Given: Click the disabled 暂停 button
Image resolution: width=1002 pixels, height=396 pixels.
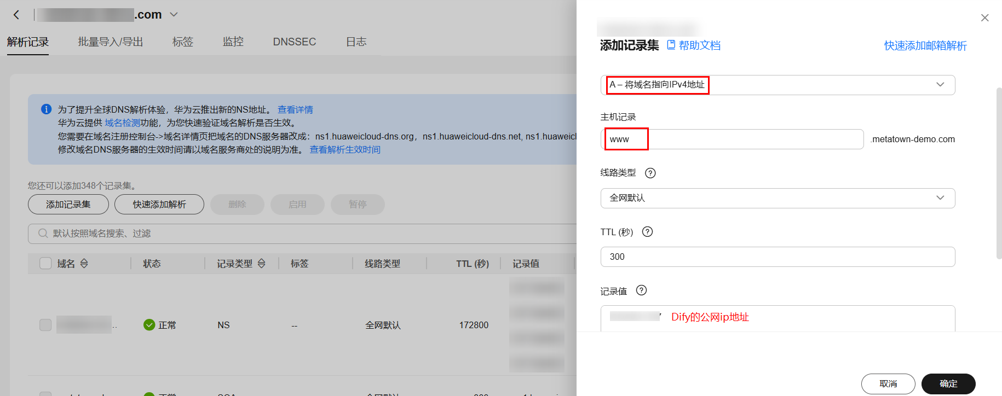Looking at the screenshot, I should click(x=358, y=204).
